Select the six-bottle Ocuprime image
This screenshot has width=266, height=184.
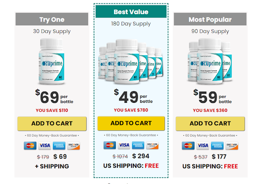[x=131, y=62]
